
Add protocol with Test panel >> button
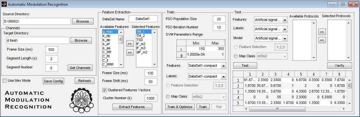tap(322, 32)
